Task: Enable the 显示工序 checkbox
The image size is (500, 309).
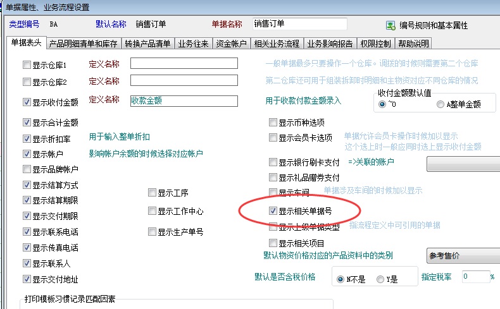Action: (x=153, y=193)
